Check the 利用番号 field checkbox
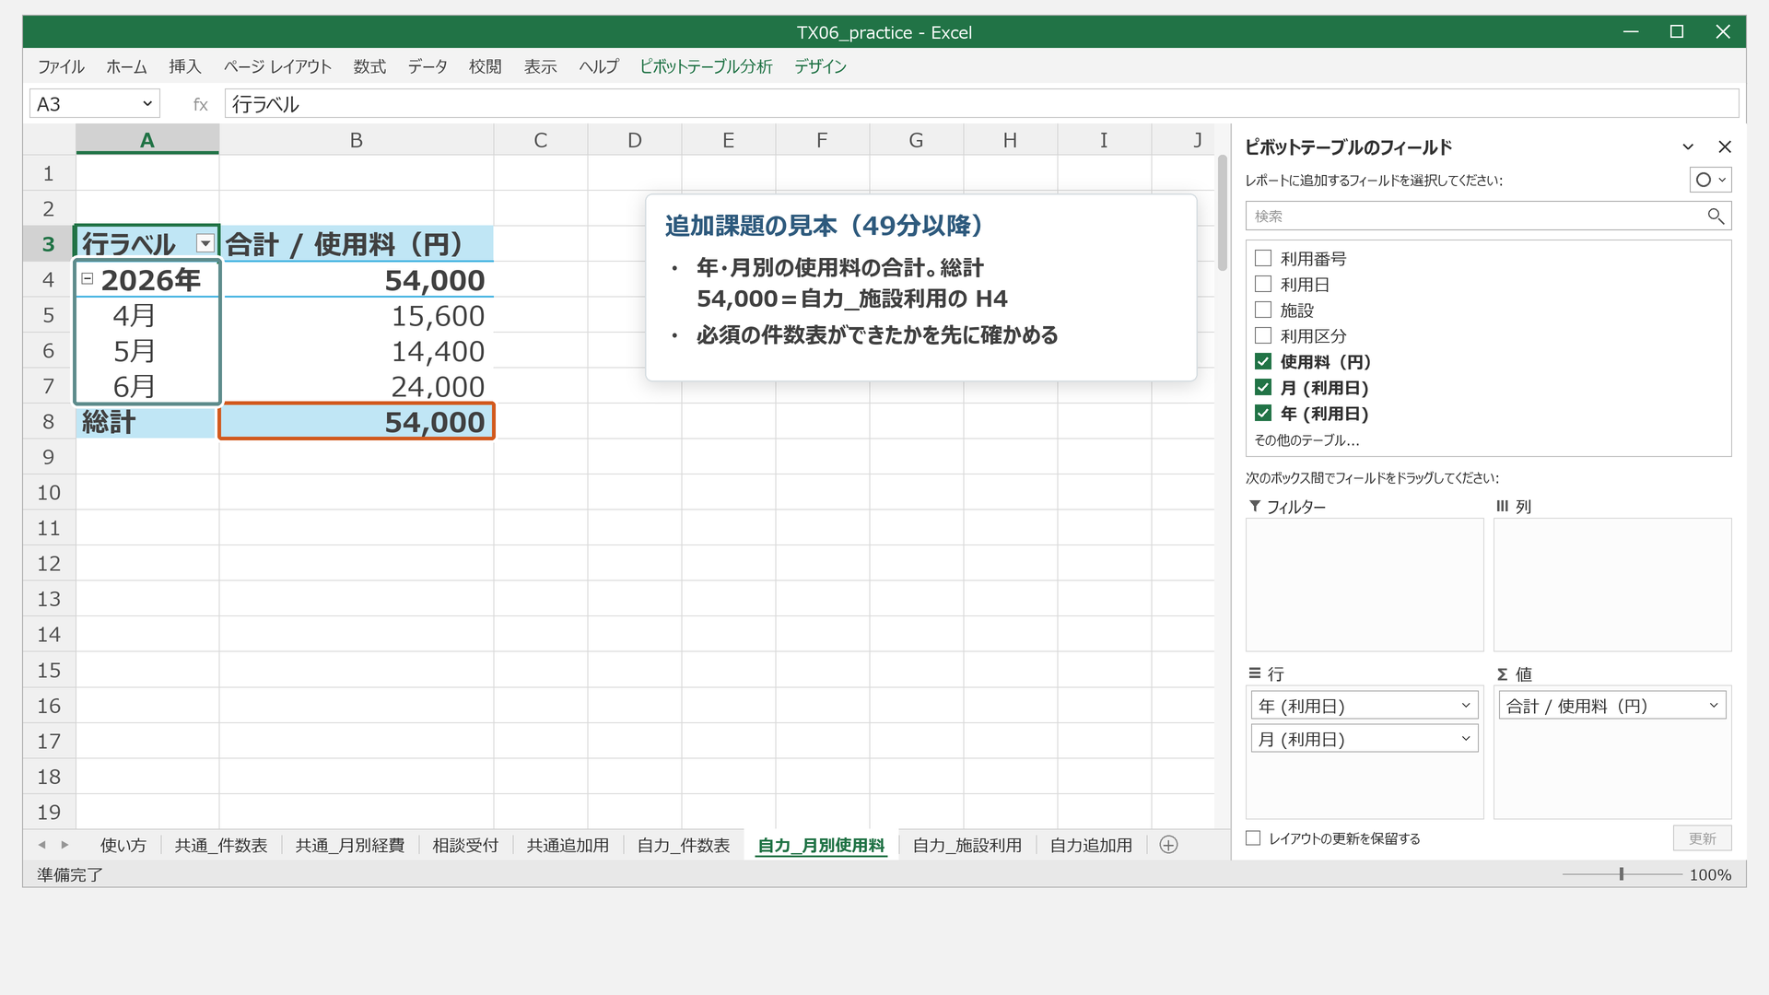Viewport: 1769px width, 995px height. click(x=1263, y=259)
